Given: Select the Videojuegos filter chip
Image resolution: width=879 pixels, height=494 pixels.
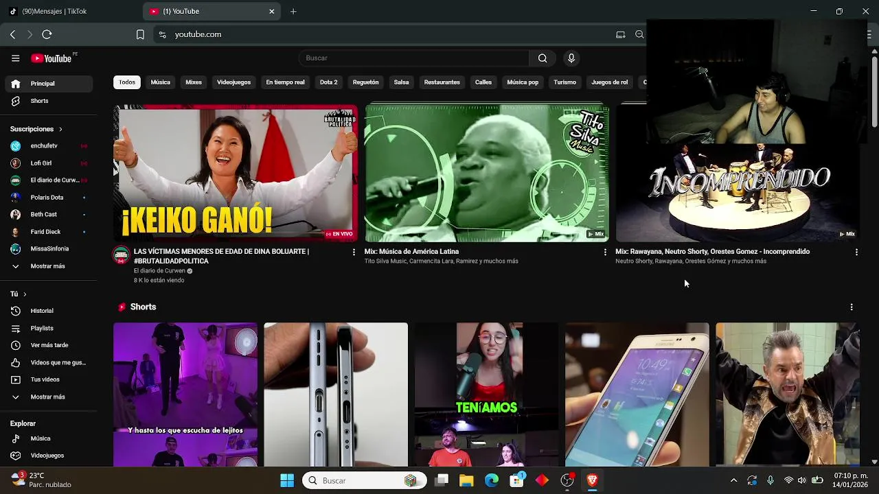Looking at the screenshot, I should pyautogui.click(x=234, y=82).
